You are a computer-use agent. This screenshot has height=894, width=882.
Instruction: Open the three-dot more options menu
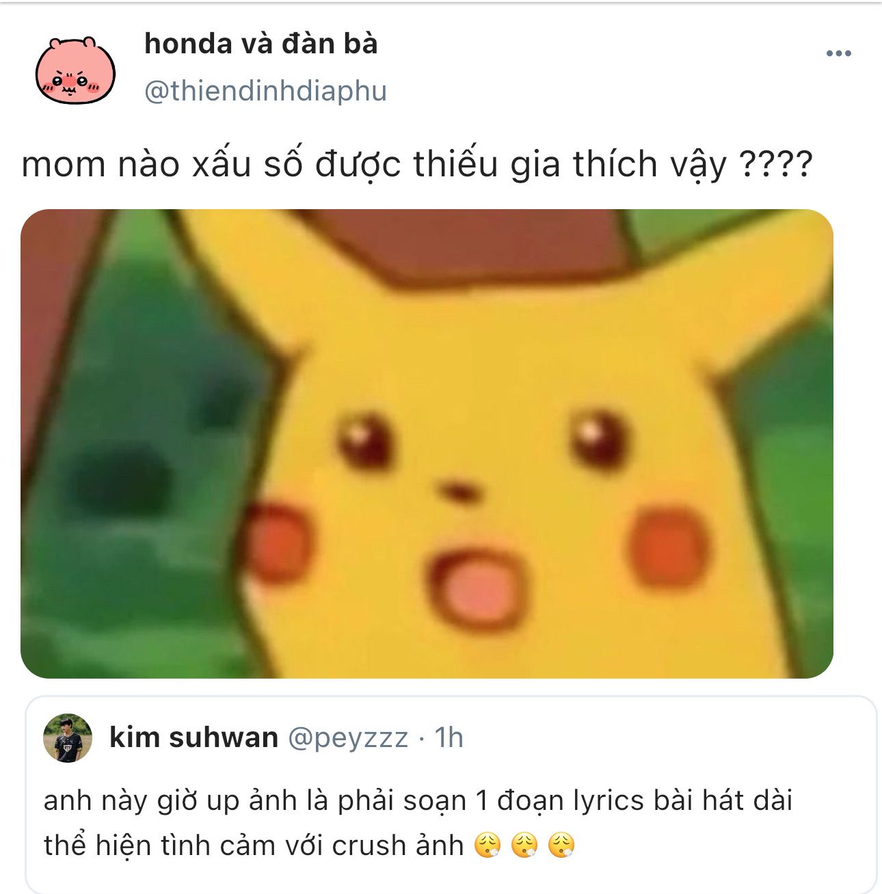pyautogui.click(x=838, y=53)
